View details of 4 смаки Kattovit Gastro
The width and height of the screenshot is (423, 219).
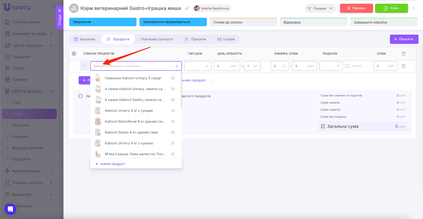(173, 100)
